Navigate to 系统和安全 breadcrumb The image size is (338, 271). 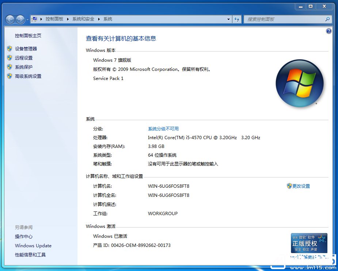click(83, 19)
